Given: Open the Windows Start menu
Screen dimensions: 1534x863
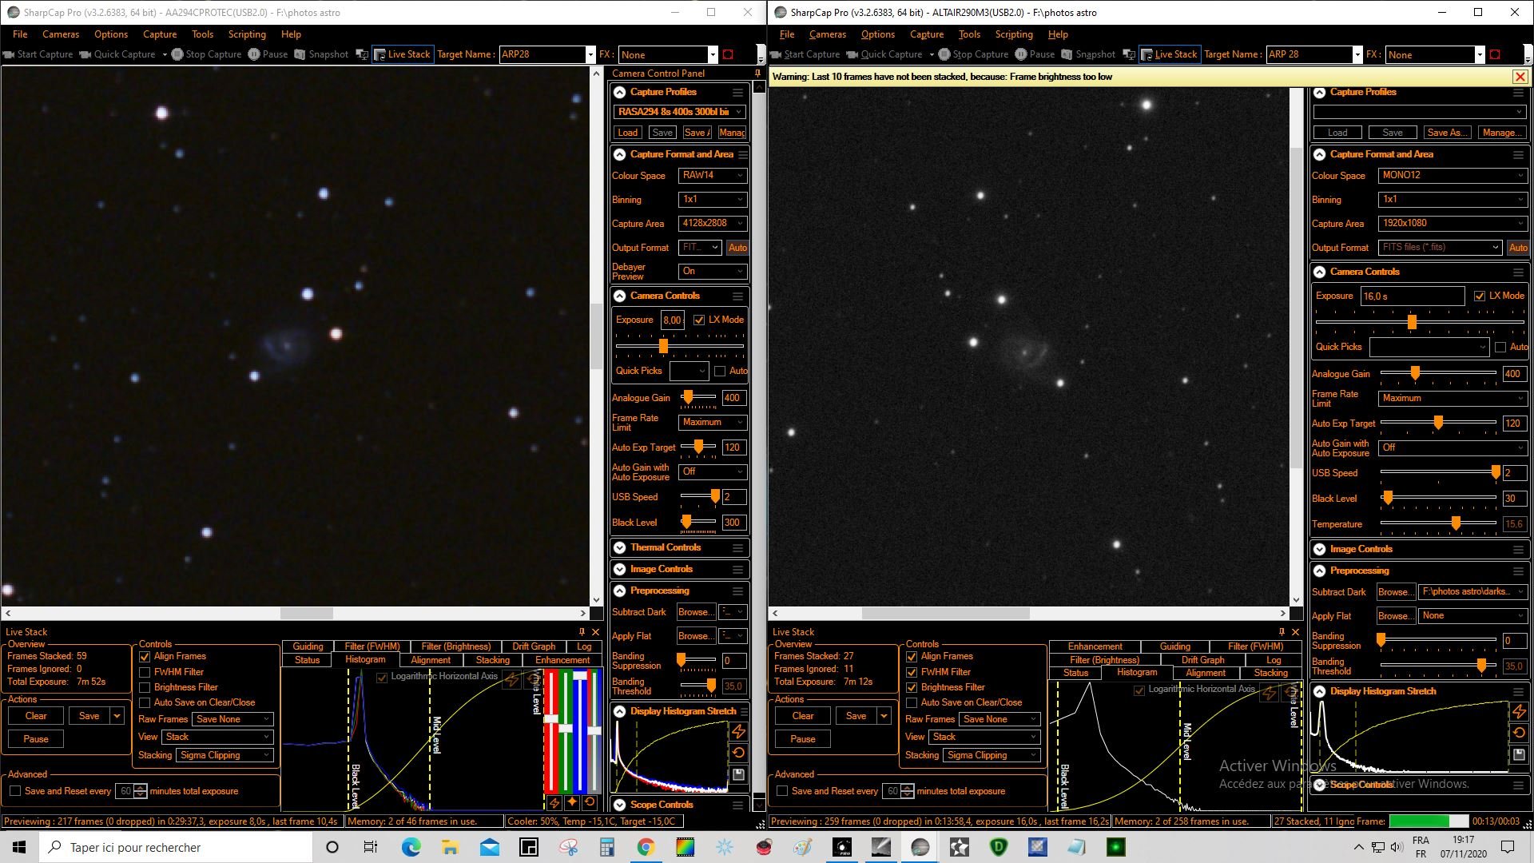Looking at the screenshot, I should pyautogui.click(x=19, y=847).
